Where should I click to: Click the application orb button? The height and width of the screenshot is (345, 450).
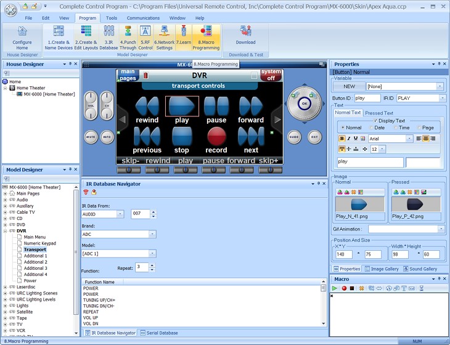click(10, 10)
